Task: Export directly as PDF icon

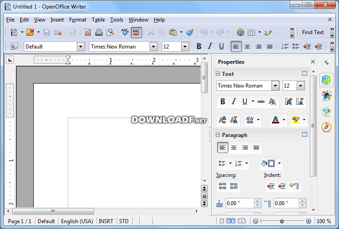Action: tap(88, 32)
